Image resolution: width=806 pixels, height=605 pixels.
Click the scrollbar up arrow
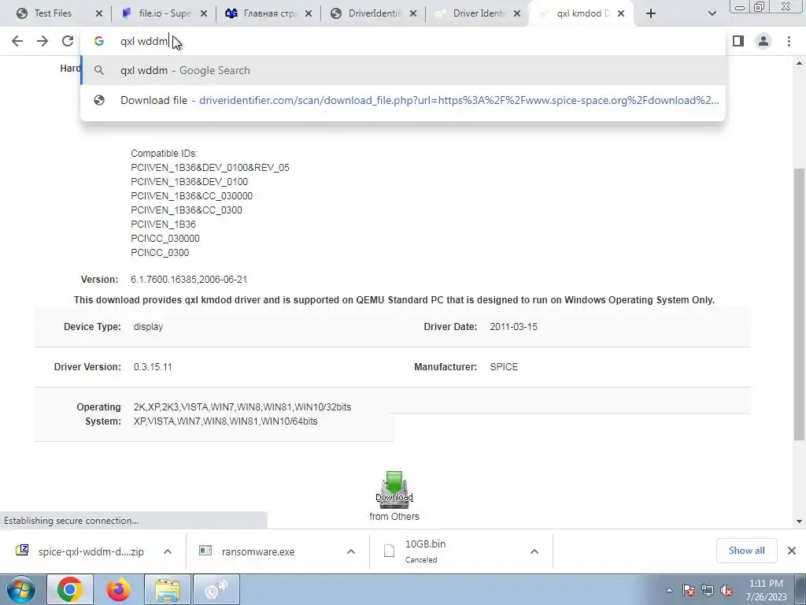[x=800, y=63]
